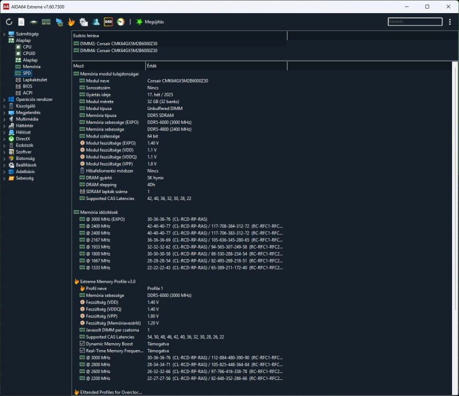Expand the DirectX tree node

pos(4,139)
